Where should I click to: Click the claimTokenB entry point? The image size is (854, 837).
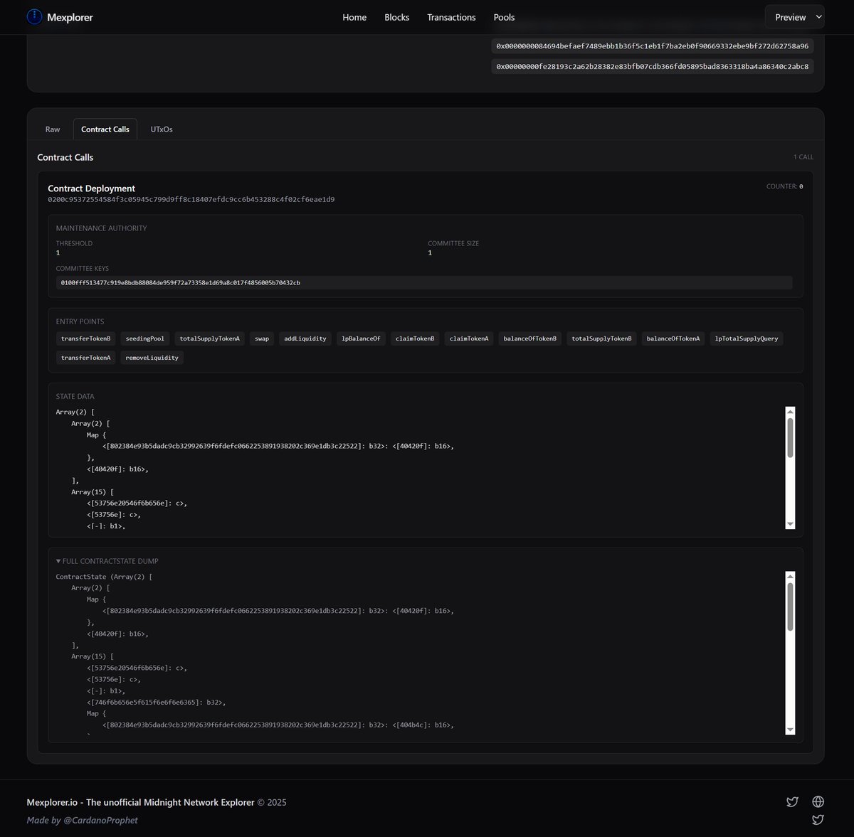point(415,338)
